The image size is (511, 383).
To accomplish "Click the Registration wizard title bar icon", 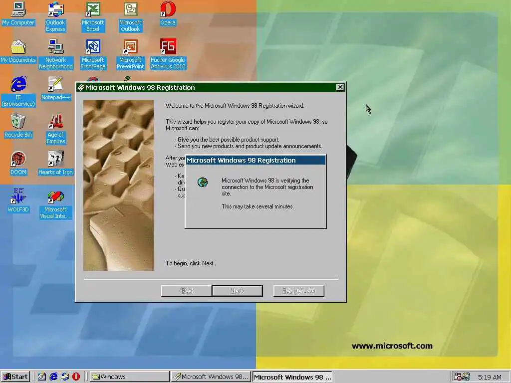I will [81, 87].
